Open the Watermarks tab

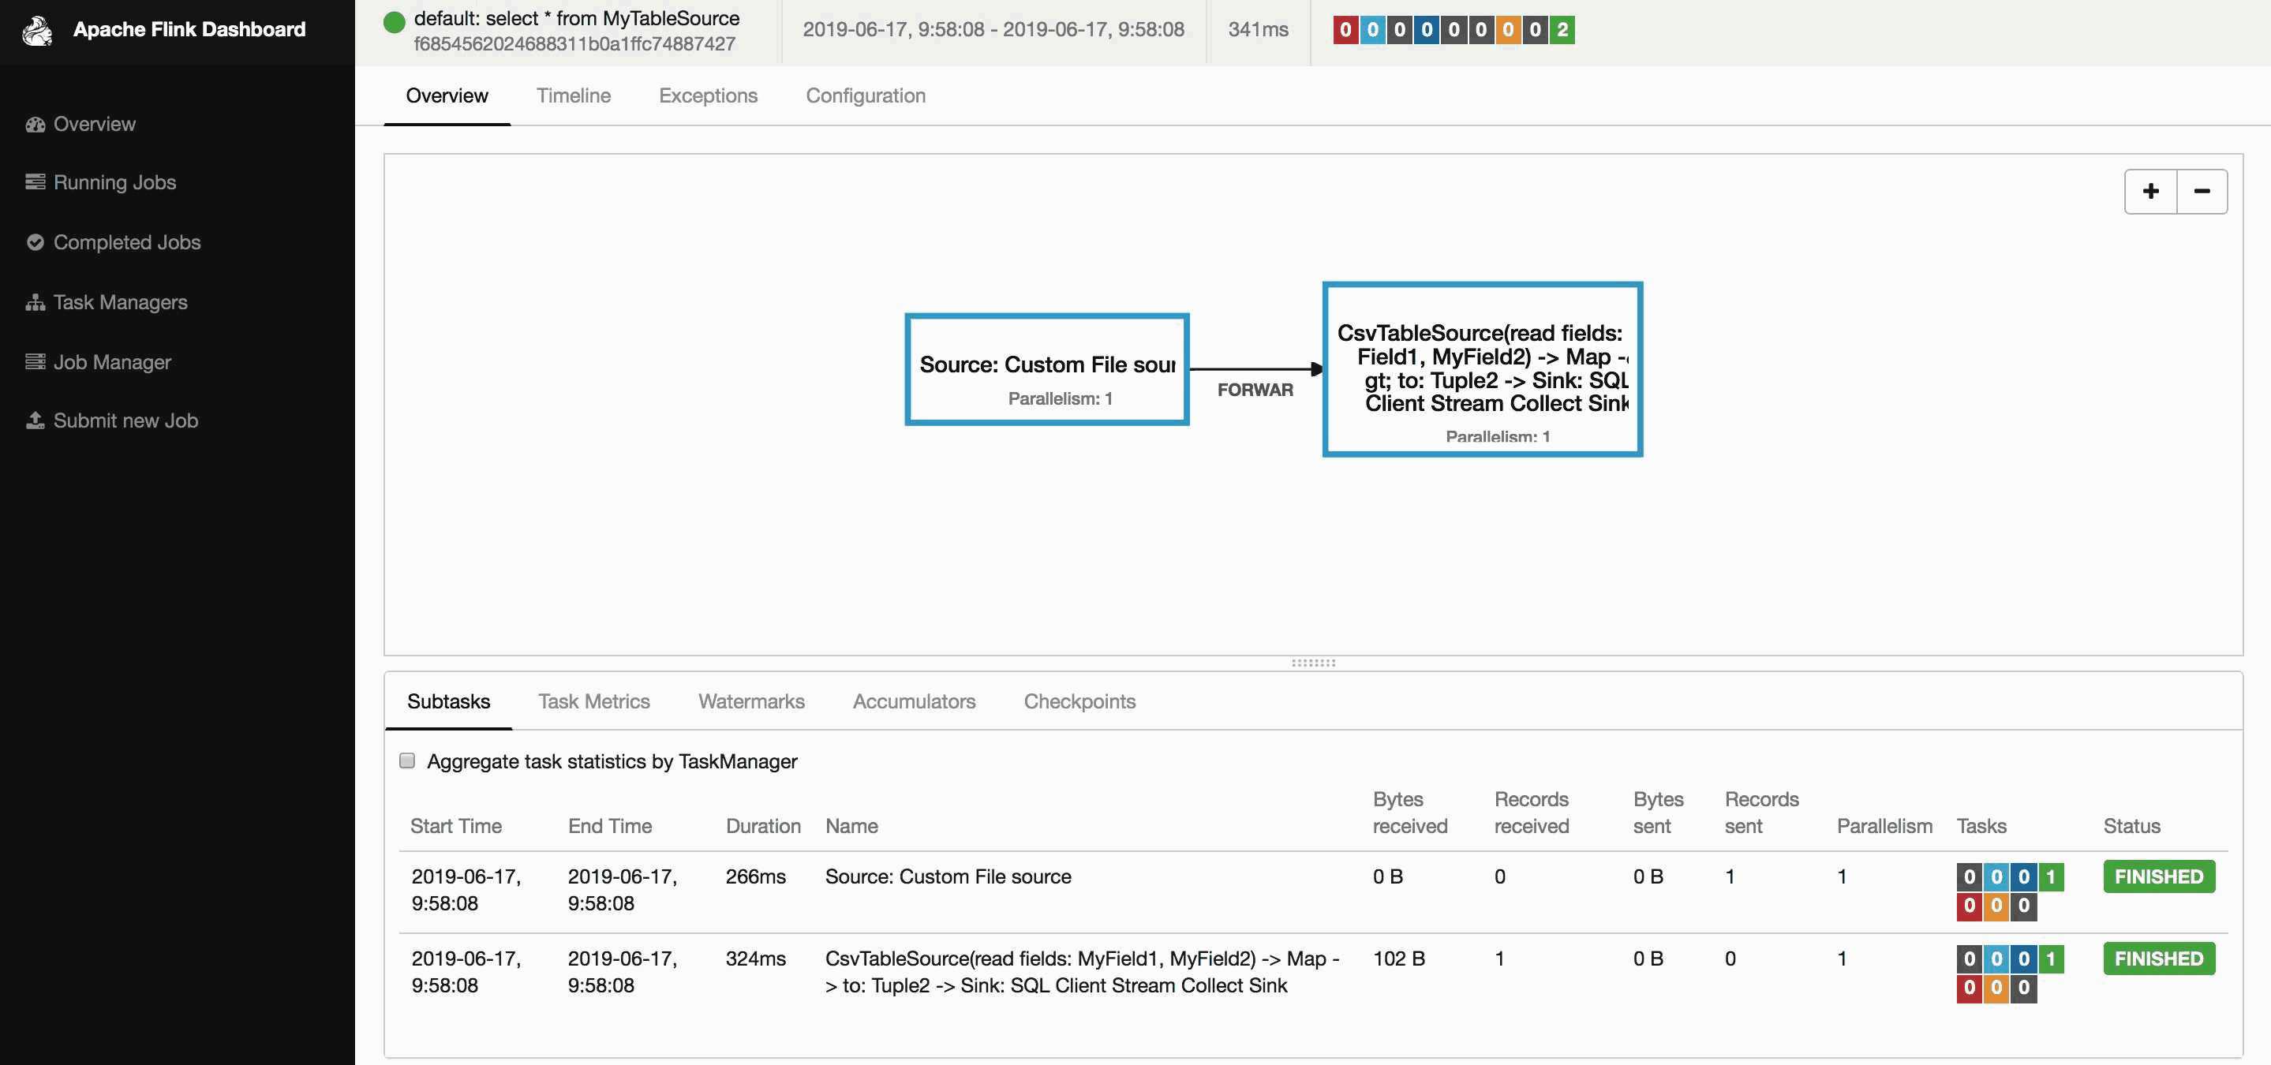(x=751, y=702)
